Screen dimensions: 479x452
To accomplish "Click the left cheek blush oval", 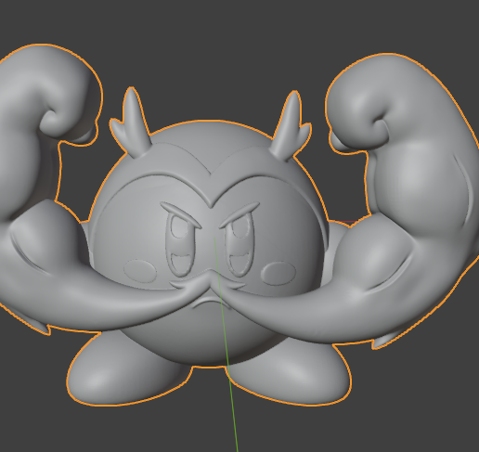I will coord(140,271).
